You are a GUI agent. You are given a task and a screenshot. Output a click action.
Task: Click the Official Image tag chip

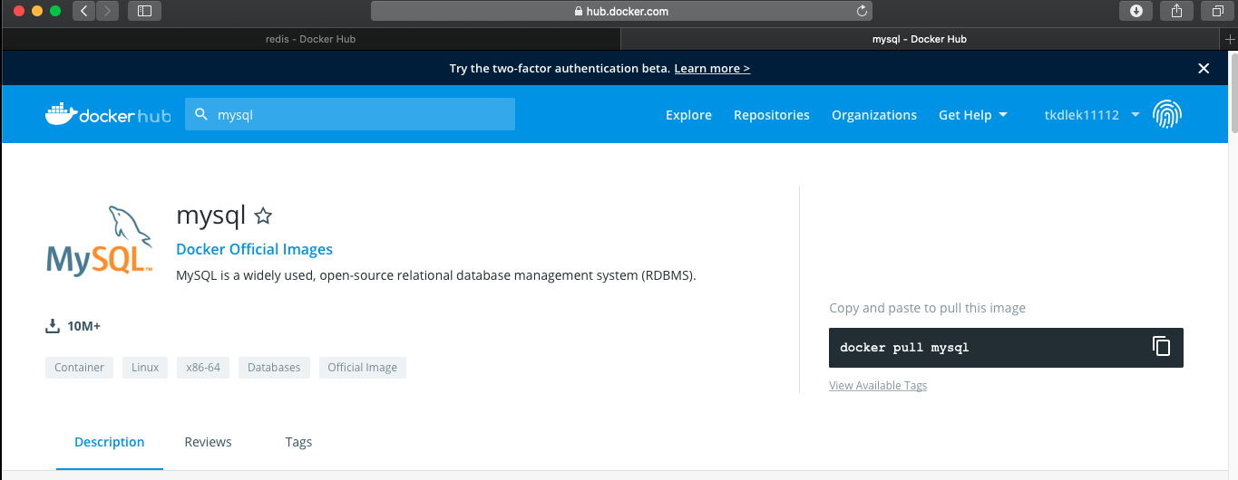click(x=363, y=368)
